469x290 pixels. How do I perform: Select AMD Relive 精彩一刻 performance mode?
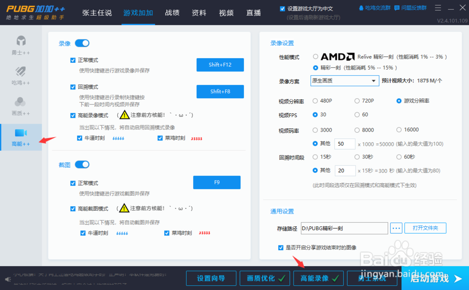click(x=315, y=56)
